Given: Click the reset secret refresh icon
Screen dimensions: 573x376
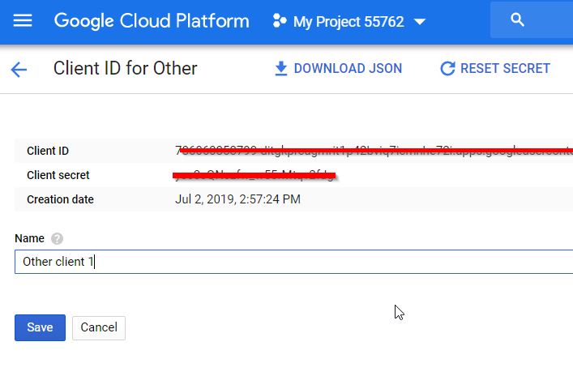Looking at the screenshot, I should point(447,68).
